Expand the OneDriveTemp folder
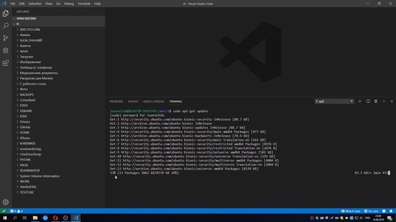This screenshot has height=222, width=396. pyautogui.click(x=59, y=154)
